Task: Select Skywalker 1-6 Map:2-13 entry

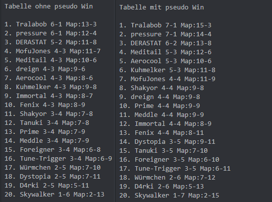Action: pos(54,195)
